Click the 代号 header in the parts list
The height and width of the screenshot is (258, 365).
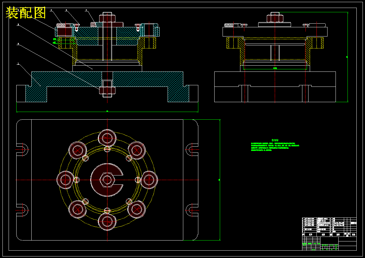[x=310, y=235]
